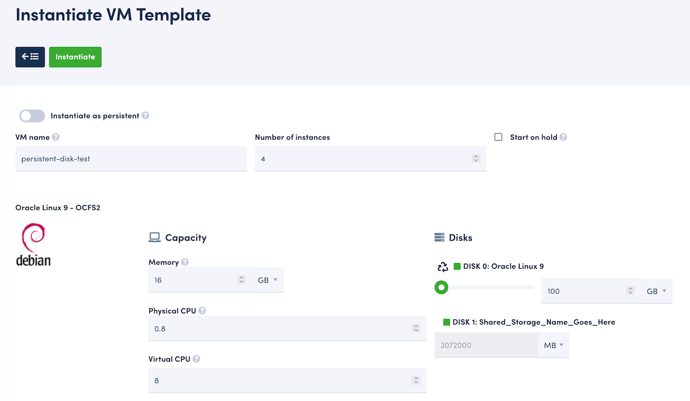Click help icon beside Instantiate as persistent
690x401 pixels.
pyautogui.click(x=145, y=116)
